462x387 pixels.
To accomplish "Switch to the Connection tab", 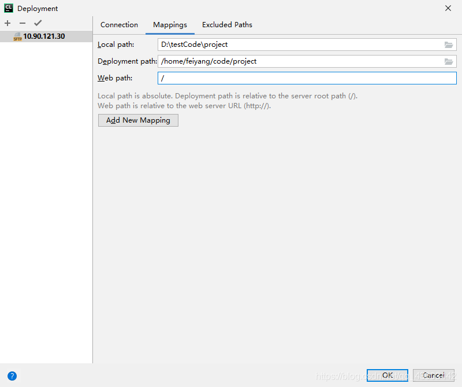I will pyautogui.click(x=119, y=25).
